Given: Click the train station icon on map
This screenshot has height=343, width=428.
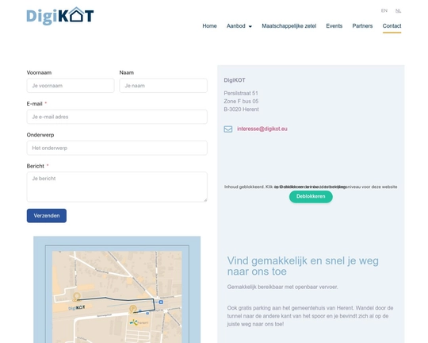Looking at the screenshot, I should 161,302.
